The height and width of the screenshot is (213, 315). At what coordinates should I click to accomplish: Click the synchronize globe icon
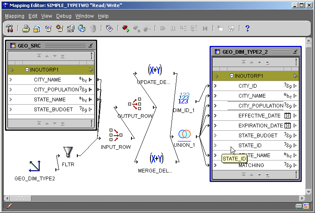pyautogui.click(x=81, y=29)
